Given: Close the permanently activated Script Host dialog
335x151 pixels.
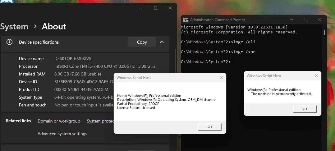Looking at the screenshot, I should click(x=317, y=75).
